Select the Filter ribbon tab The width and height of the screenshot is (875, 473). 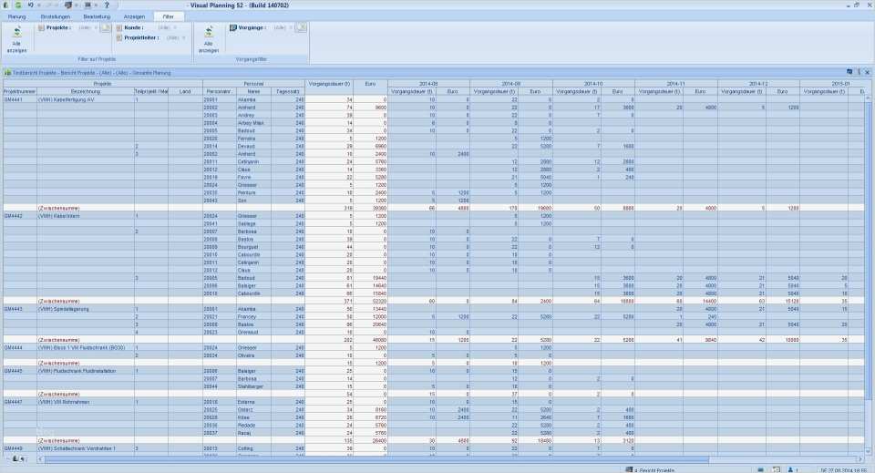click(x=168, y=16)
